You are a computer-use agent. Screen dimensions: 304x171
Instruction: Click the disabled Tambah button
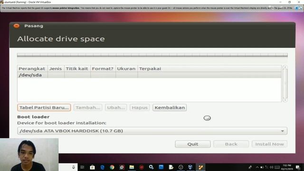click(x=88, y=108)
